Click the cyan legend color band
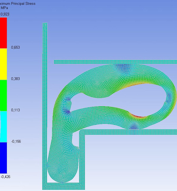The width and height of the screenshot is (177, 191). click(x=3, y=126)
